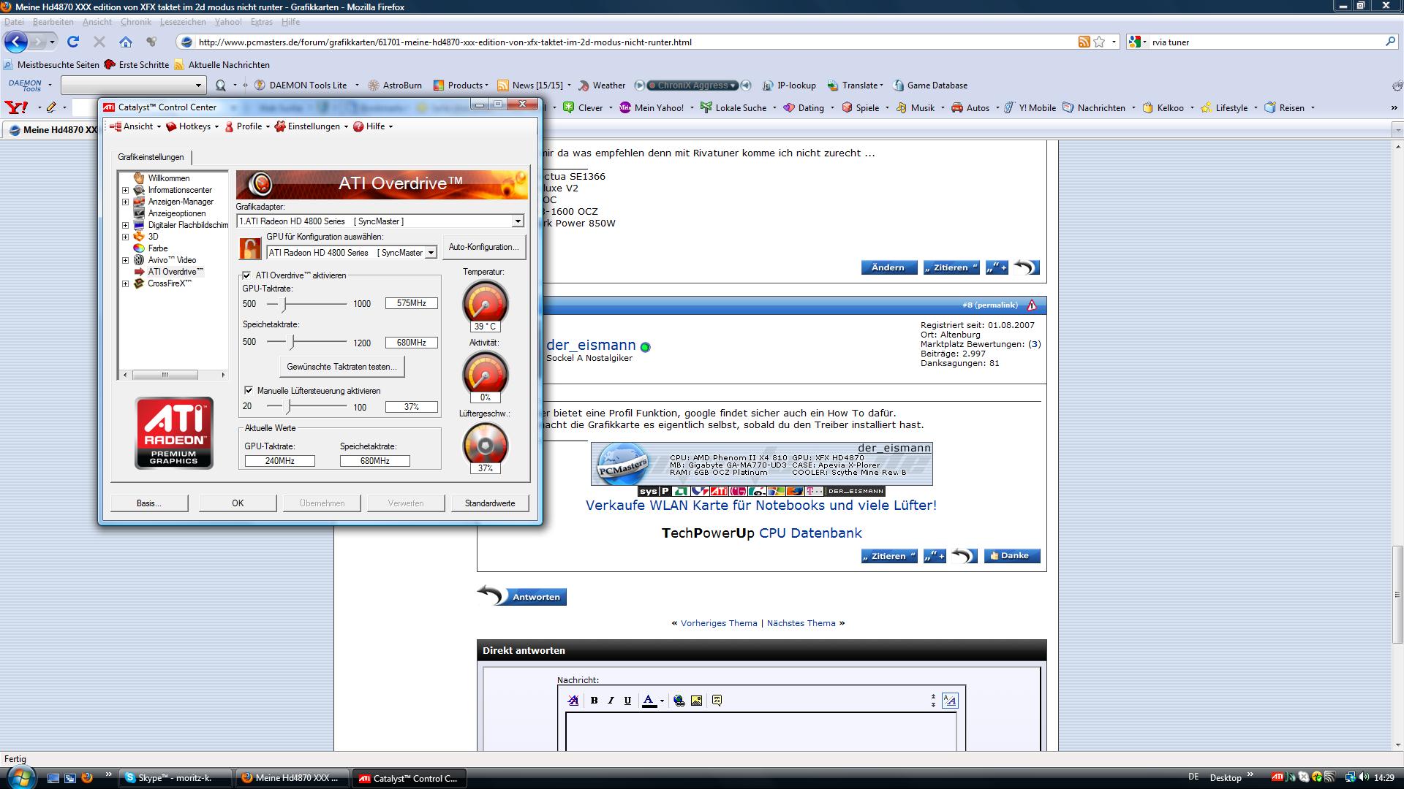Click insert link icon in reply editor
Screen dimensions: 1404x789
[x=679, y=701]
